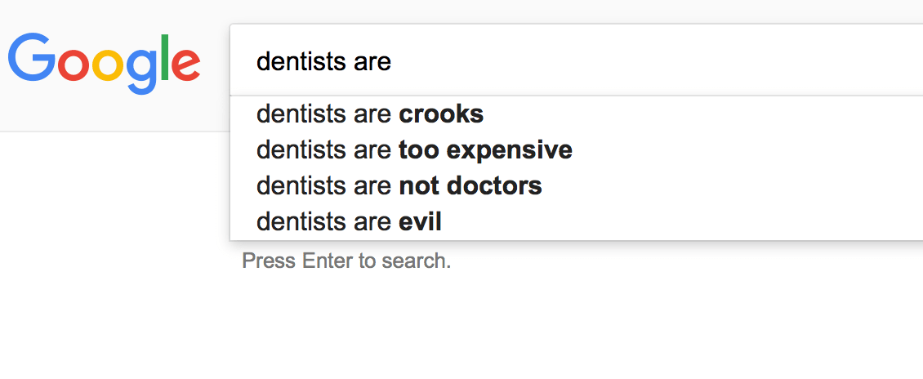Choose the 'dentists are too expensive' suggestion
The width and height of the screenshot is (923, 379).
pyautogui.click(x=413, y=150)
